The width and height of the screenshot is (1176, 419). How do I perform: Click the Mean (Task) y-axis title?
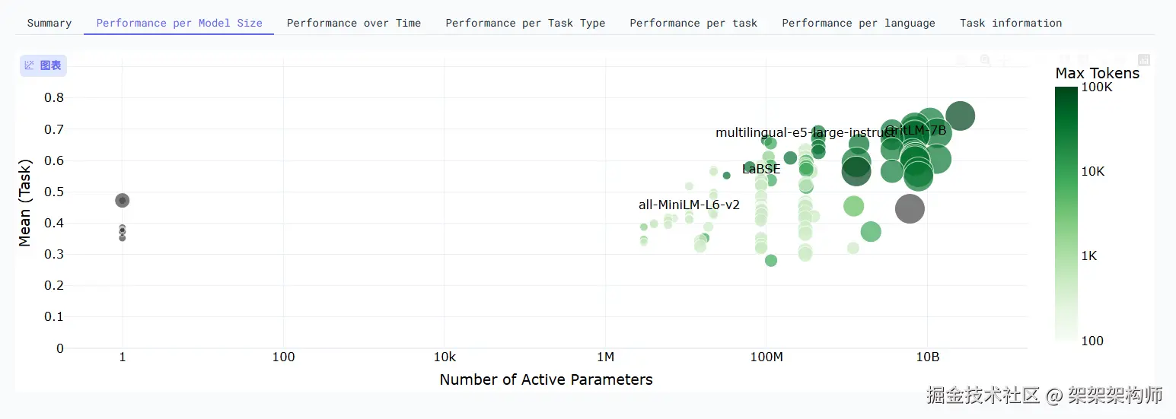pyautogui.click(x=25, y=203)
